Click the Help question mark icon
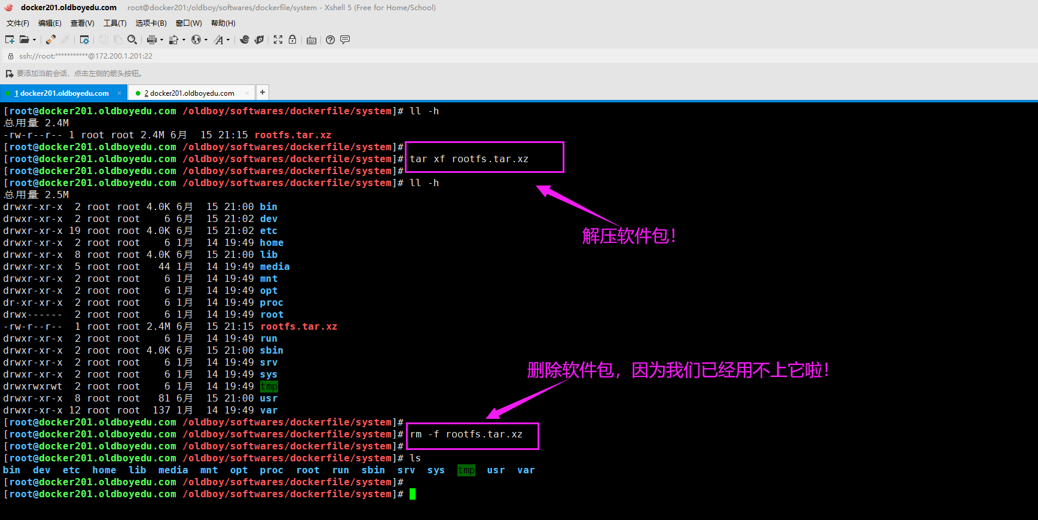Image resolution: width=1038 pixels, height=520 pixels. pyautogui.click(x=330, y=39)
